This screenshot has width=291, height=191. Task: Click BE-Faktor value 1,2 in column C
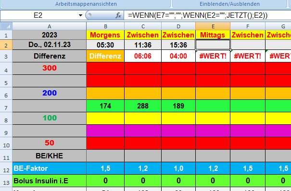[143, 168]
